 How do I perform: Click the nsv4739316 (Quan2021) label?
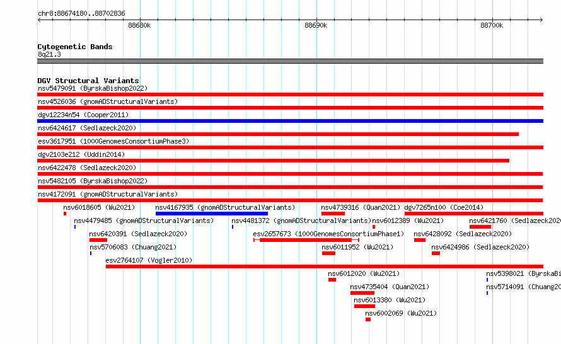[x=361, y=207]
